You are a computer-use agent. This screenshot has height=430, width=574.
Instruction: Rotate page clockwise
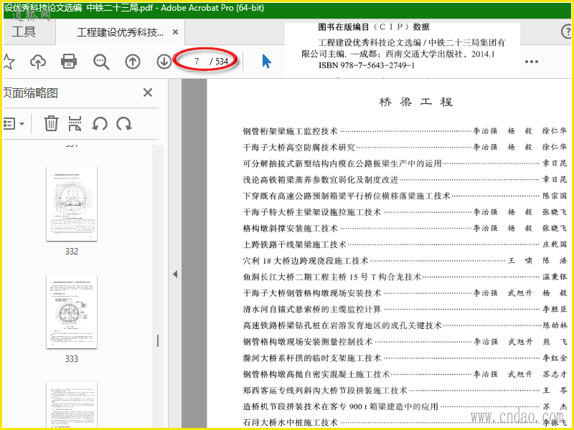click(124, 124)
